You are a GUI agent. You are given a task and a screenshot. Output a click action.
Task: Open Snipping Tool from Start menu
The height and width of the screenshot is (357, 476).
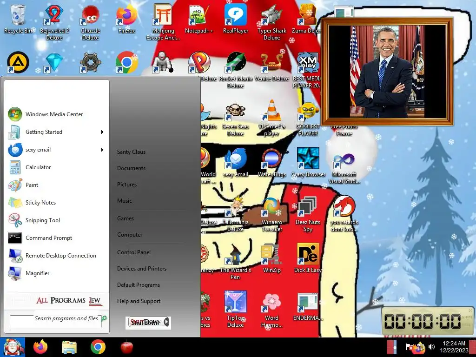pos(56,220)
